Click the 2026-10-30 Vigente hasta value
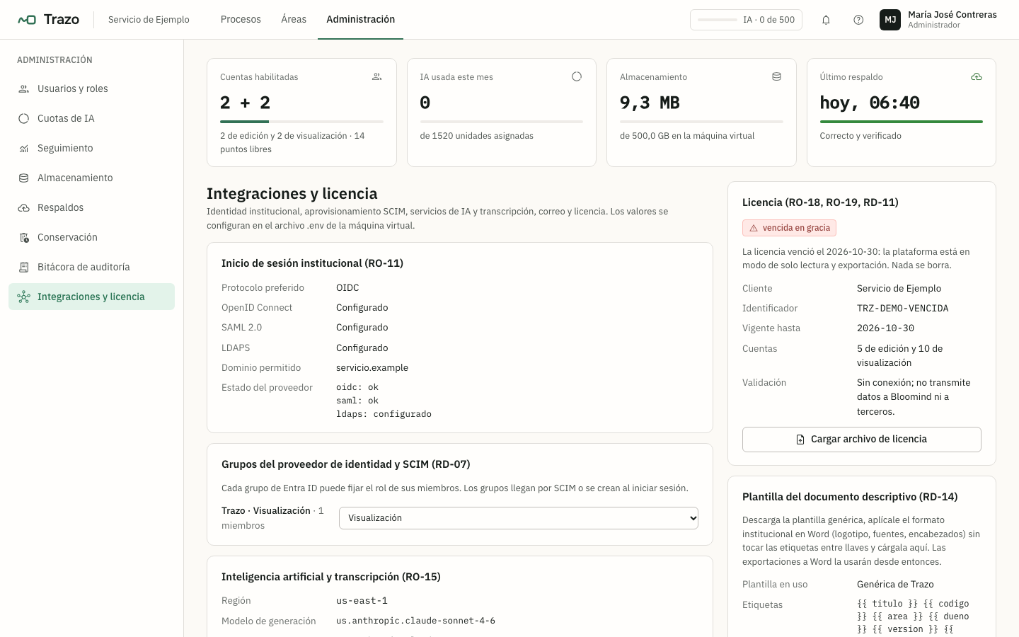The image size is (1019, 637). [885, 328]
